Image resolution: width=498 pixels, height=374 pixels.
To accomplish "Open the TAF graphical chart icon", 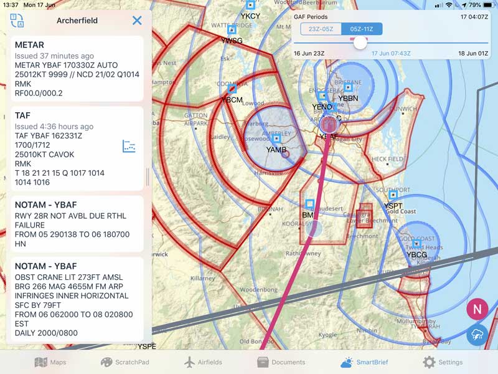I will (x=129, y=146).
